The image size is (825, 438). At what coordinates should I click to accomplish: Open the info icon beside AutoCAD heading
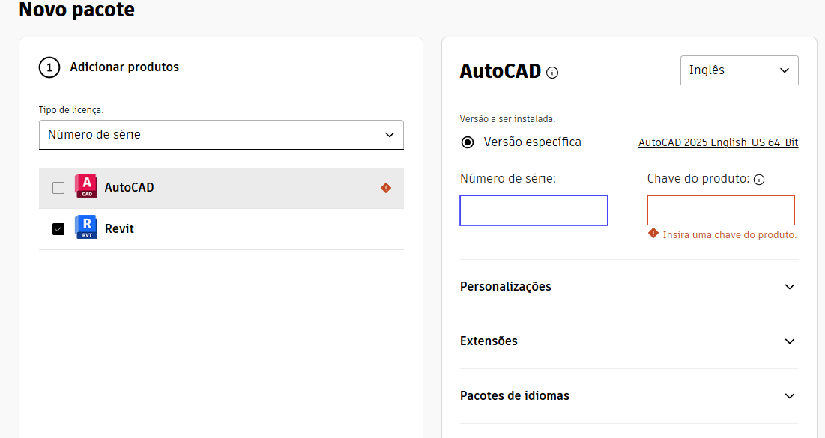552,73
